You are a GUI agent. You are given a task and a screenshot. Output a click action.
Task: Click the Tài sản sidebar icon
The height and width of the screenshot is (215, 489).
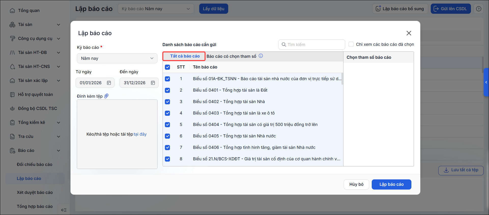pyautogui.click(x=12, y=25)
